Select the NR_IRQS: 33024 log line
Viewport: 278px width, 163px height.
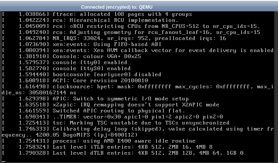point(114,38)
